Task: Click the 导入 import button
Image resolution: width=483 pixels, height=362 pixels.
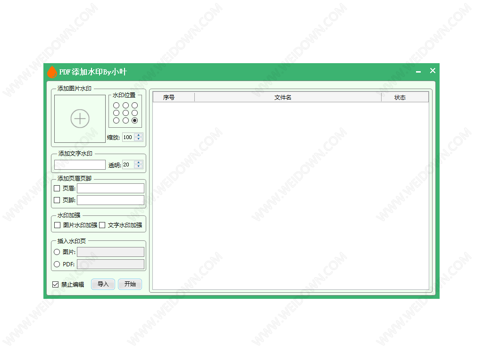Action: (103, 284)
